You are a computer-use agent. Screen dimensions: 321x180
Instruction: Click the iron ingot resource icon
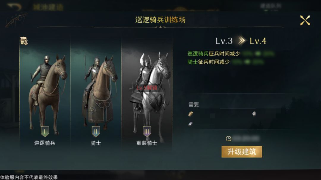coord(191,124)
